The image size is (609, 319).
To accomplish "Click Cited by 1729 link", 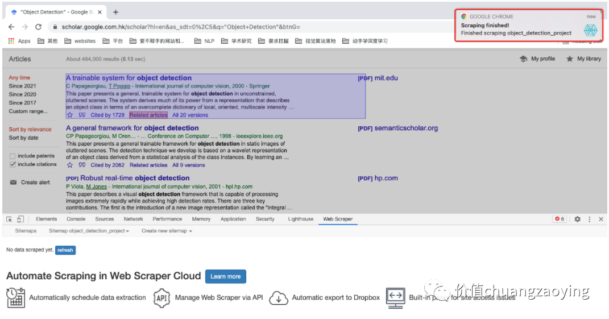I will [107, 115].
